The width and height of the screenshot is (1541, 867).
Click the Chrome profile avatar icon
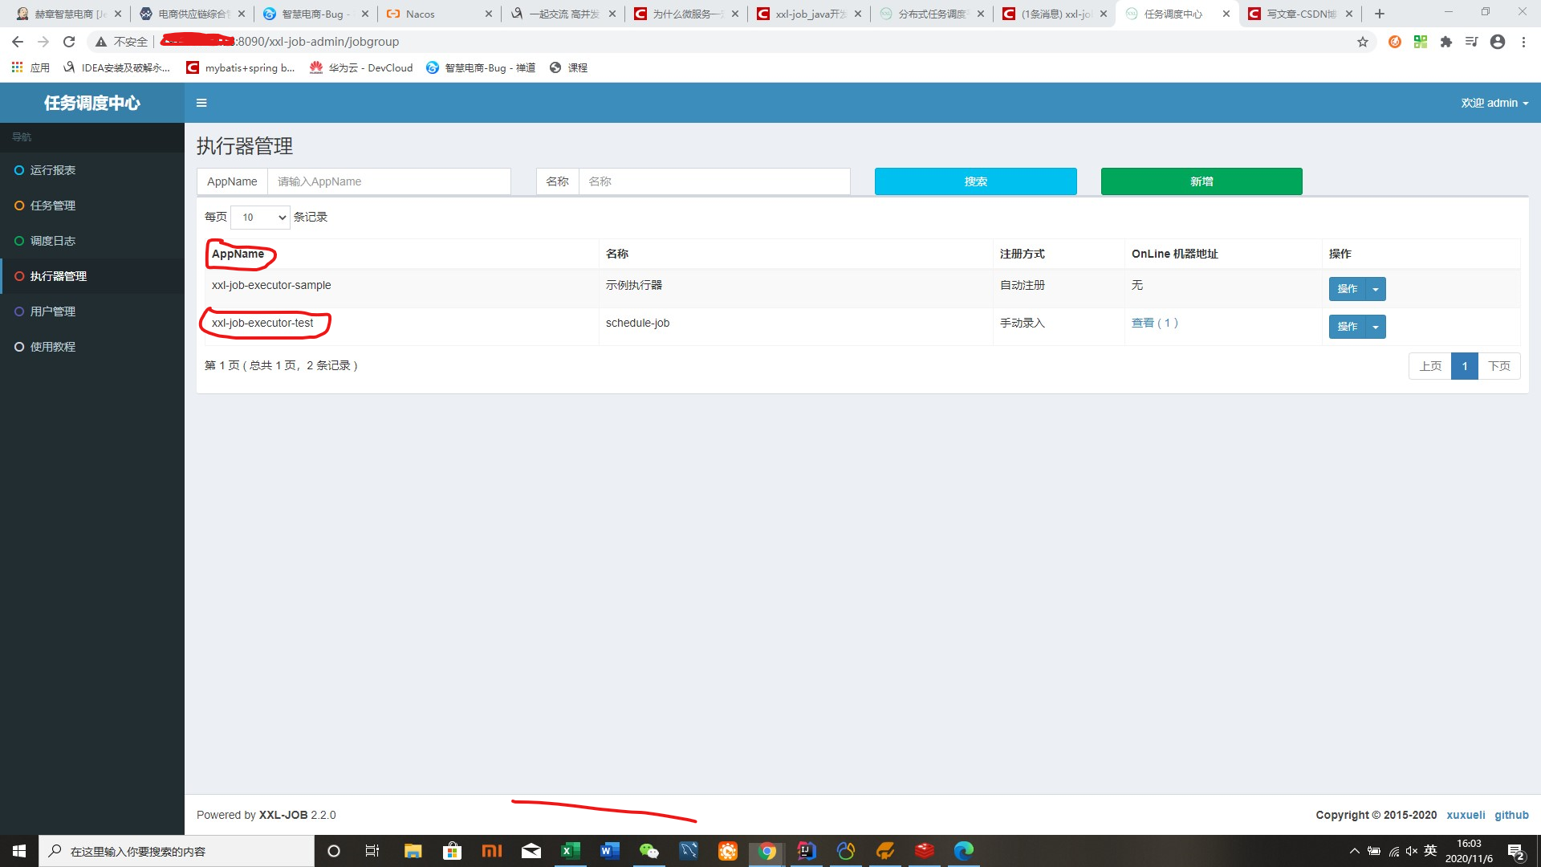[x=1497, y=42]
